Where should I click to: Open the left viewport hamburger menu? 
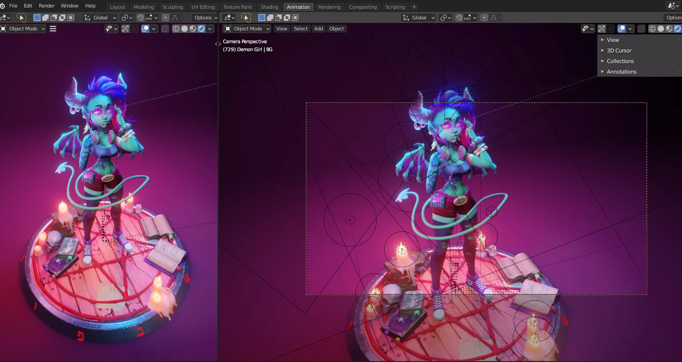53,29
